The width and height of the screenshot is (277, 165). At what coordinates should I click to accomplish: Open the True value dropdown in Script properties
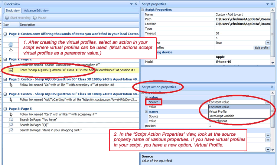coord(268,43)
